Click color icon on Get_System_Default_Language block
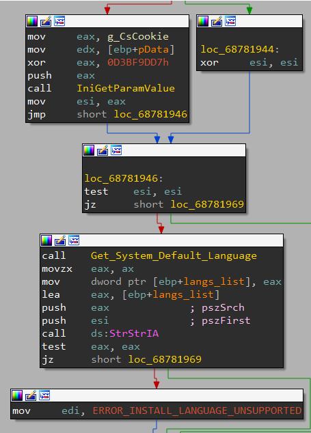The width and height of the screenshot is (311, 433). coord(46,240)
